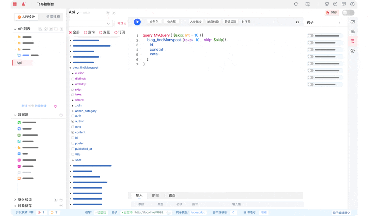Click the 响应转换 button
Viewport: 368px width, 216px height.
tap(213, 22)
